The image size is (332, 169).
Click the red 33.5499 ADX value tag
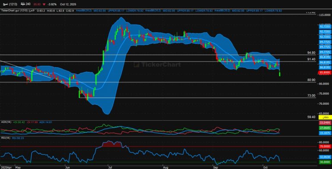click(x=325, y=123)
